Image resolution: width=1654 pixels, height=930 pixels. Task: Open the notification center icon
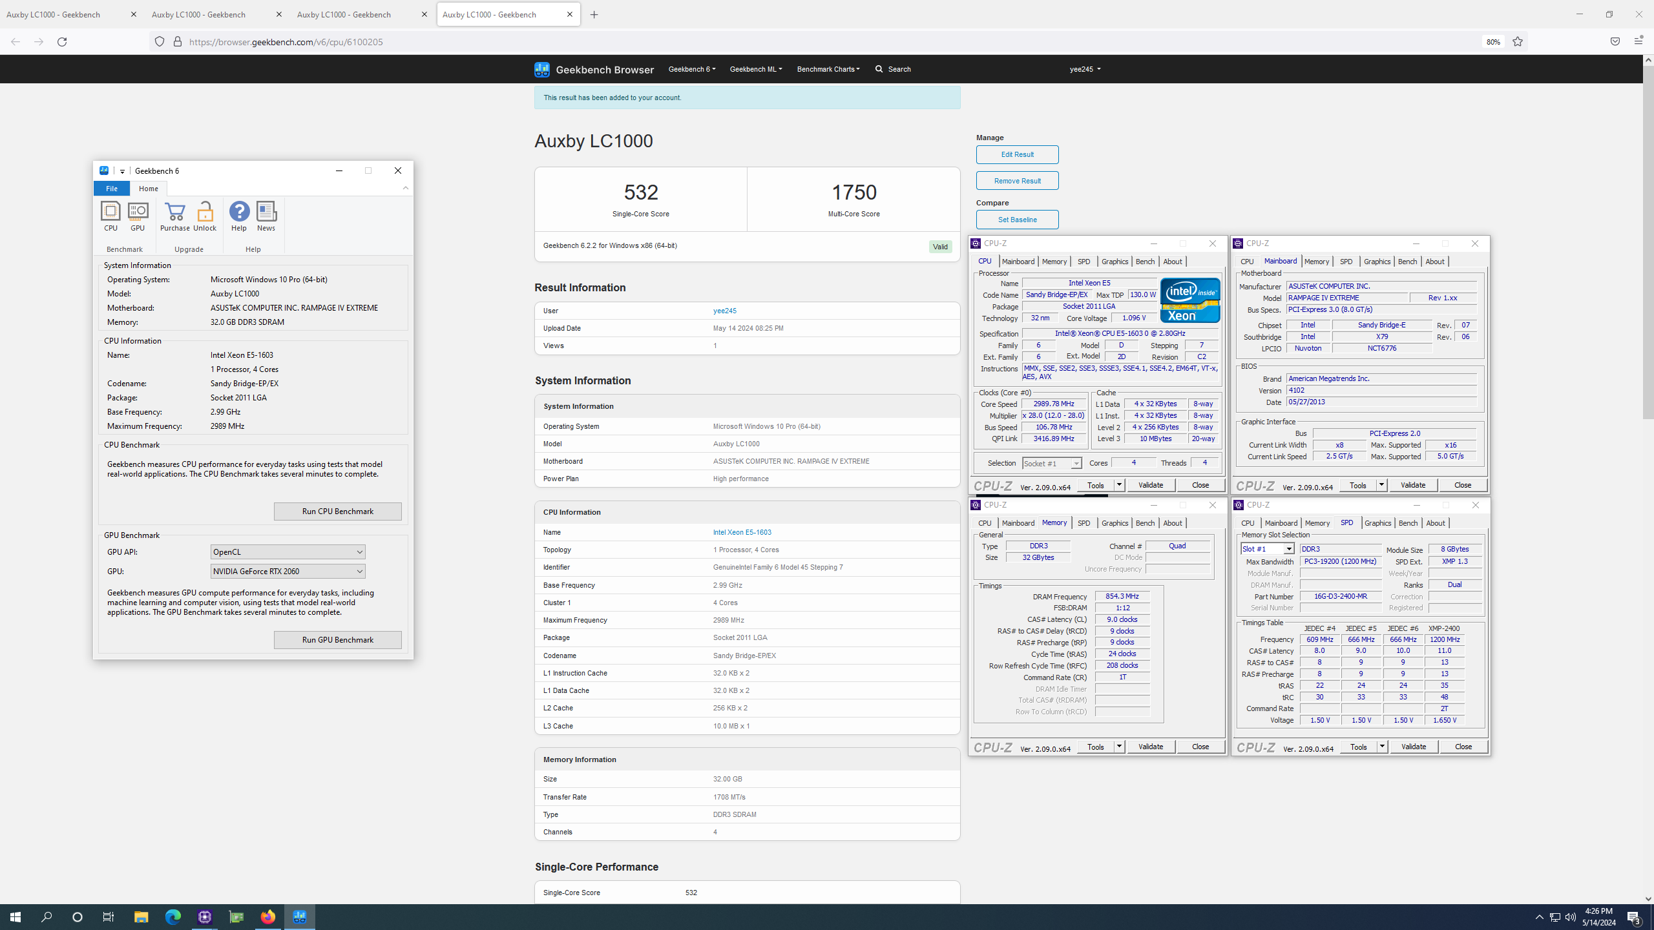[1634, 917]
